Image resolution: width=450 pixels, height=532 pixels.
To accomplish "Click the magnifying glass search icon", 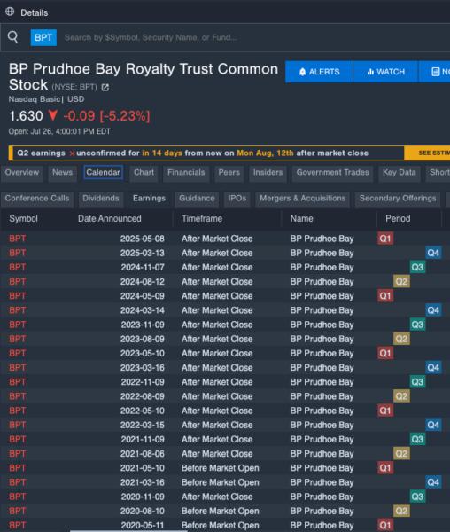I will (x=13, y=36).
